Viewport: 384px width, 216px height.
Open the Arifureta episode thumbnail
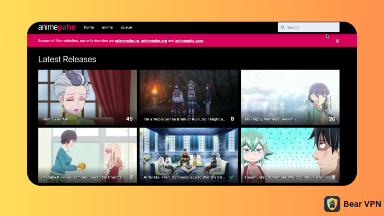click(x=189, y=155)
